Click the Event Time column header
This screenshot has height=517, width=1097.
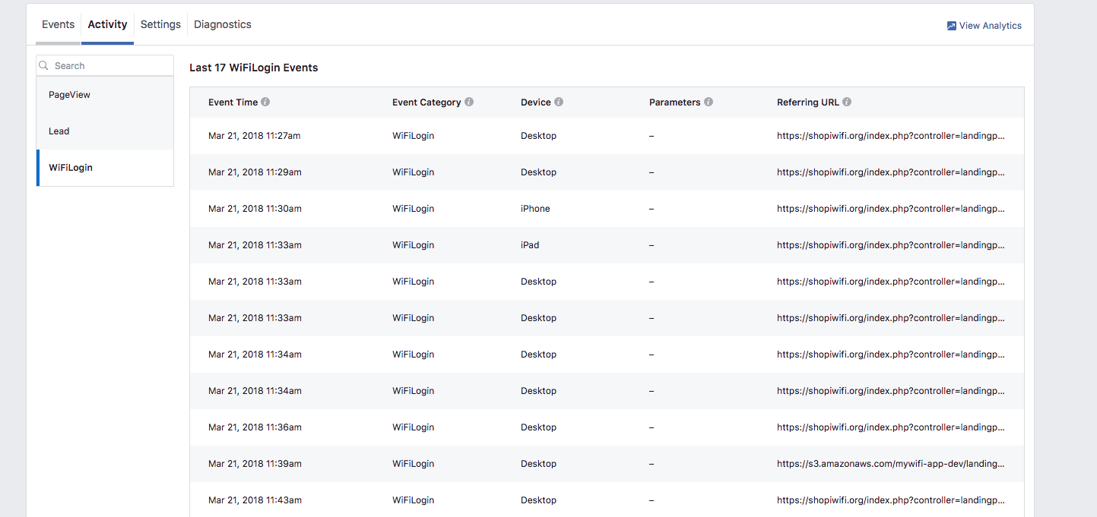pos(233,102)
